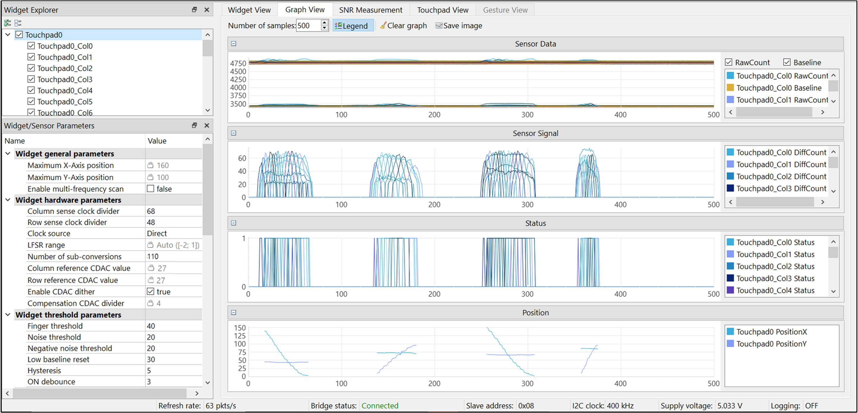Viewport: 858px width, 413px height.
Task: Click Touchpad0 PositionX legend swatch
Action: [730, 332]
